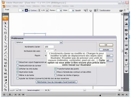Check Même % de teinte
Image resolution: width=131 pixels, height=98 pixels.
18,75
